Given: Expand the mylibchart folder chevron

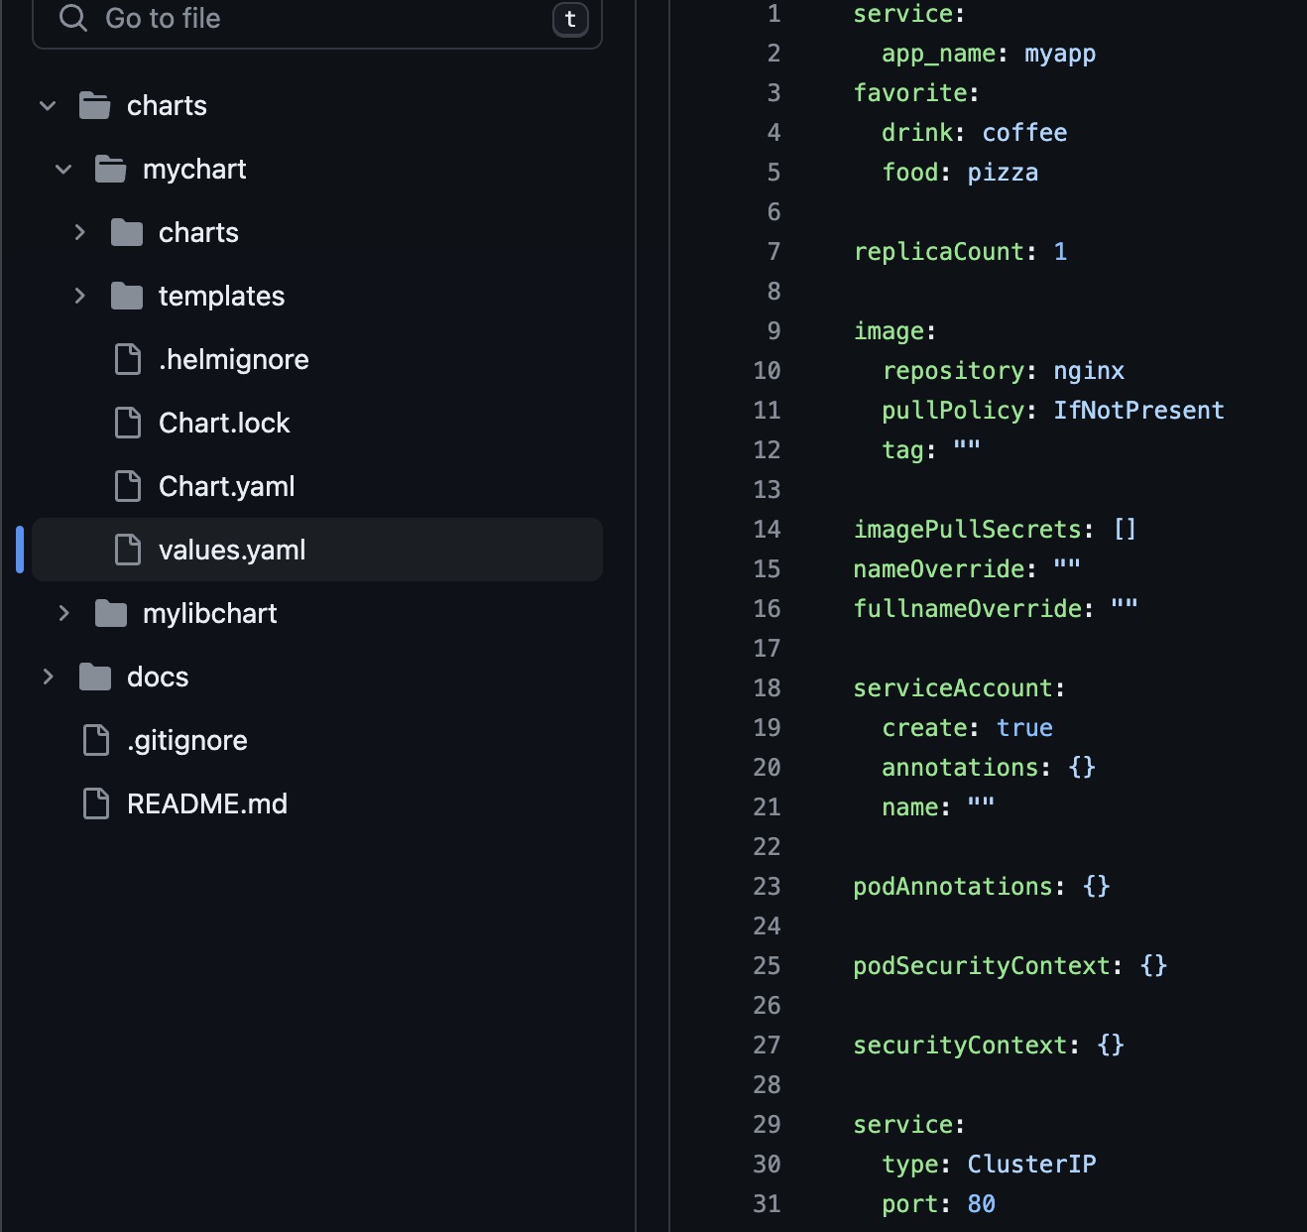Looking at the screenshot, I should click(x=63, y=613).
